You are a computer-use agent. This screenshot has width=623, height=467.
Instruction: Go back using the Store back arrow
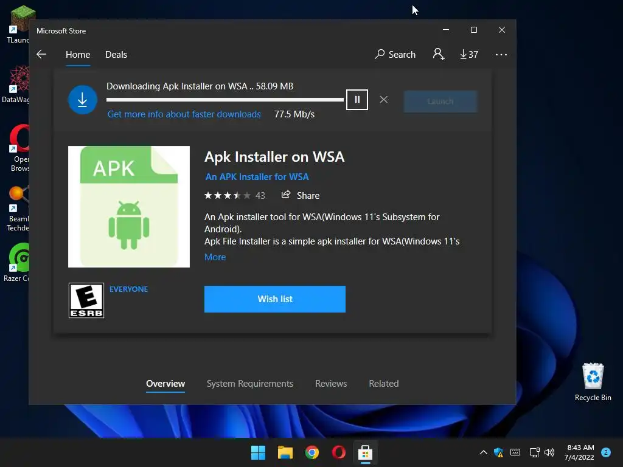[41, 54]
